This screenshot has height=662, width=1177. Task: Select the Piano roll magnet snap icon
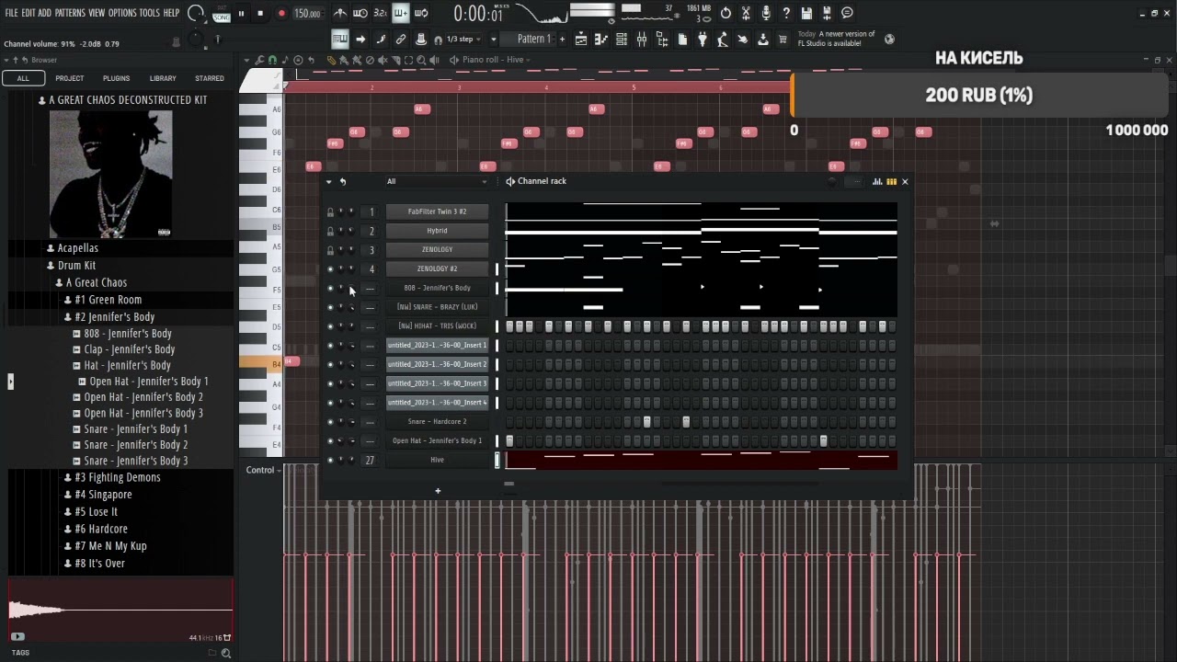click(272, 60)
